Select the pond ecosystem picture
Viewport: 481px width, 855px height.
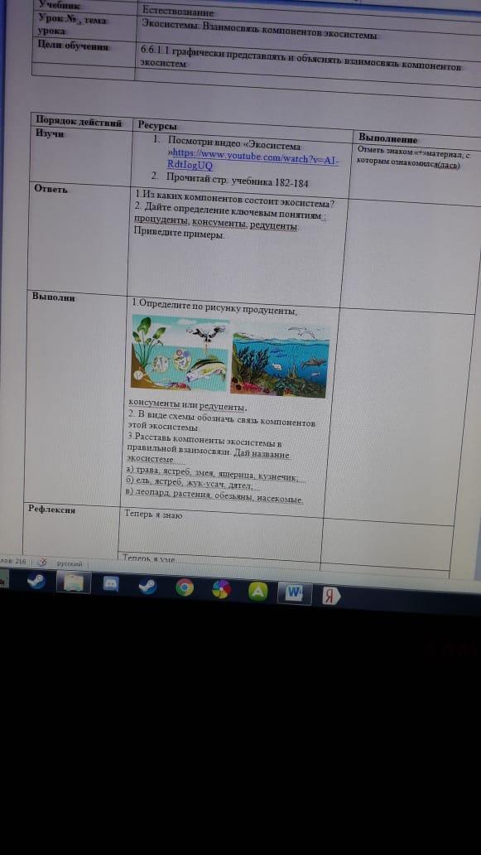point(180,353)
